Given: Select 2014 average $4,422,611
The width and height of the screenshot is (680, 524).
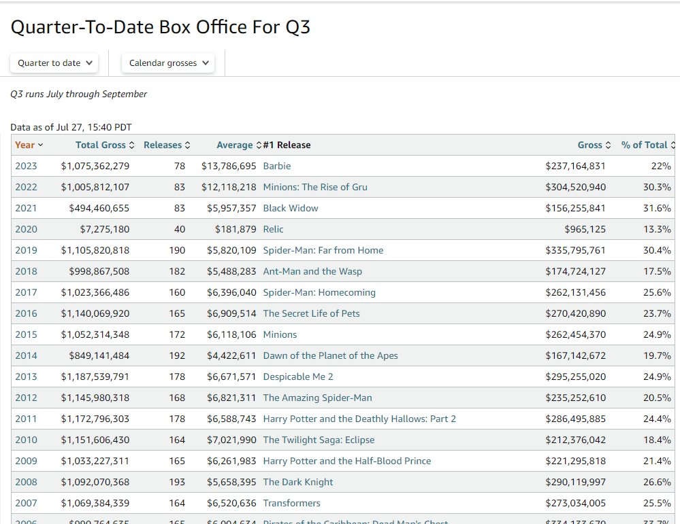Looking at the screenshot, I should (x=231, y=356).
